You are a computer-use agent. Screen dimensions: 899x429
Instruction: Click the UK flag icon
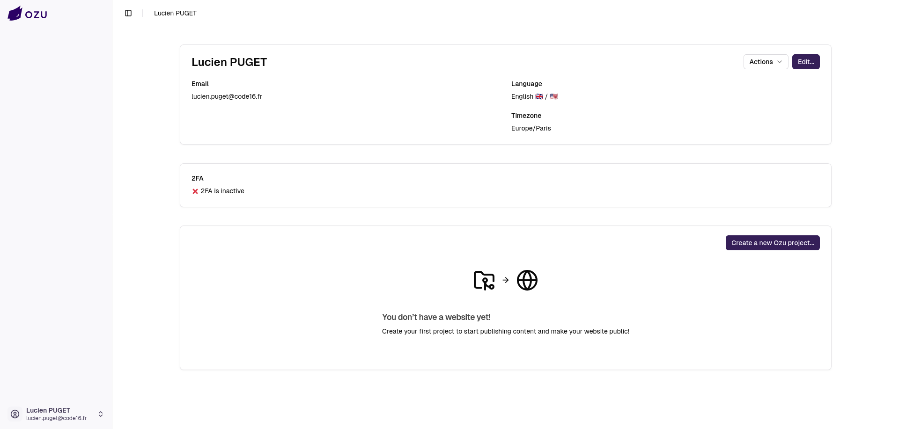pyautogui.click(x=539, y=96)
